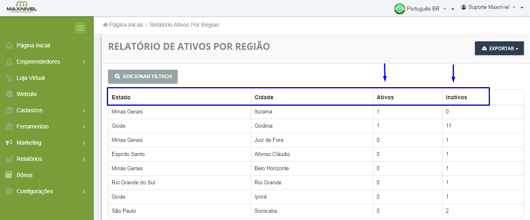This screenshot has width=530, height=220.
Task: Click the Loja Virtual cart icon
Action: [9, 78]
